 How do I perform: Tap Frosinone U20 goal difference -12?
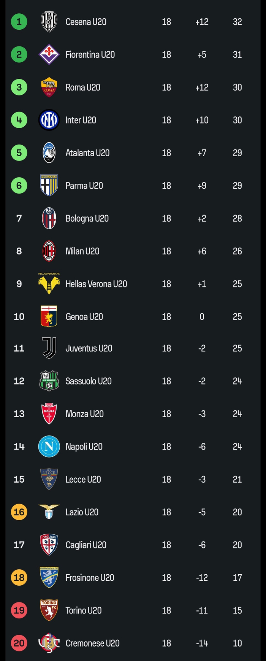click(x=202, y=578)
